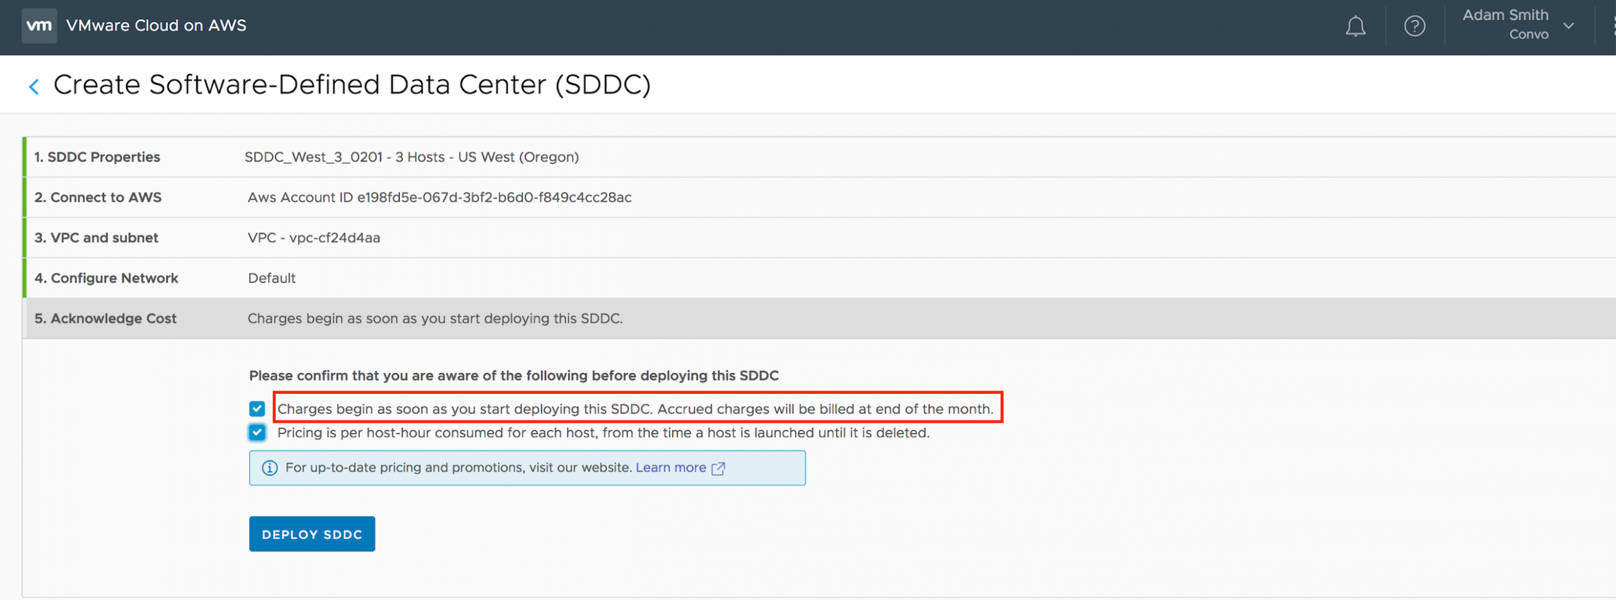The width and height of the screenshot is (1616, 600).
Task: Expand step 4 Configure Network
Action: [819, 278]
